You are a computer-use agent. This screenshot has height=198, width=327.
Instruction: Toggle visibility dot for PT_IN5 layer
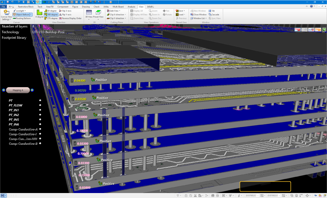tap(40, 120)
